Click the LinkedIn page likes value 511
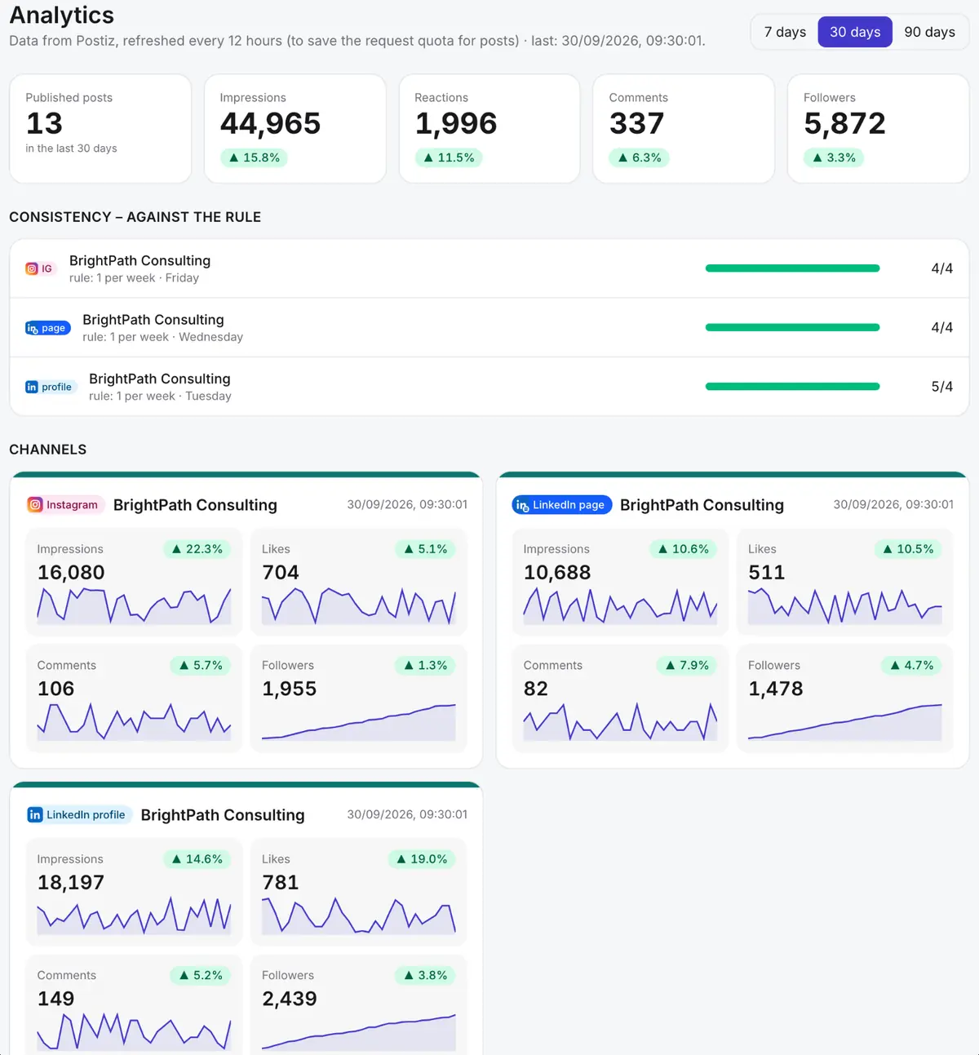This screenshot has height=1055, width=979. [766, 573]
